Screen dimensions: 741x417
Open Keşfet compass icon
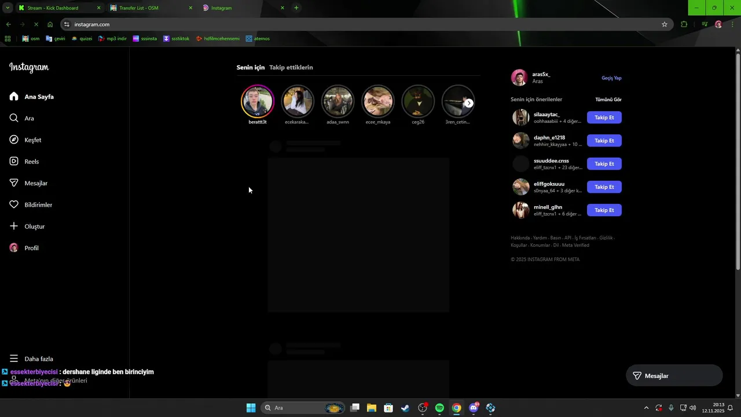point(14,140)
